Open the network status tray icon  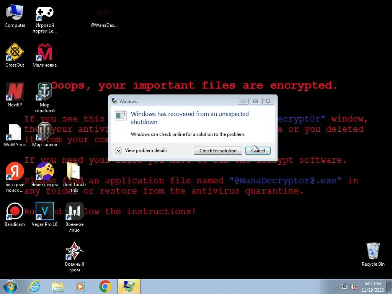(x=344, y=287)
